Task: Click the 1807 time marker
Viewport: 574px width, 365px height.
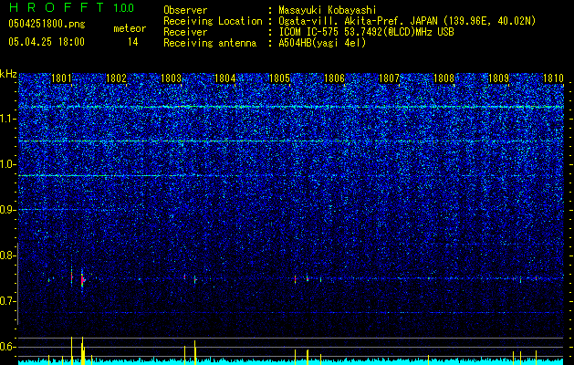Action: [389, 78]
